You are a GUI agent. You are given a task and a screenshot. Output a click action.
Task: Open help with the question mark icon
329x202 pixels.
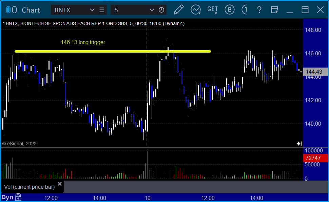(x=259, y=10)
